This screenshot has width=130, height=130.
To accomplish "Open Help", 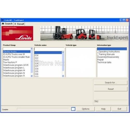I will [x=103, y=109].
